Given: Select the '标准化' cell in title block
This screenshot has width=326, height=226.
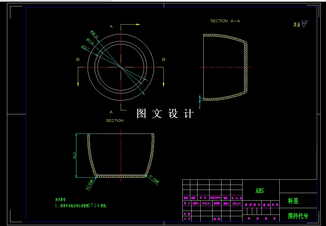Looking at the screenshot, I should [216, 203].
